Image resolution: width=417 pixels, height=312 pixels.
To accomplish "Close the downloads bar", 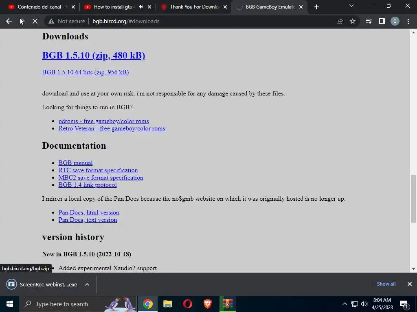I will (410, 284).
